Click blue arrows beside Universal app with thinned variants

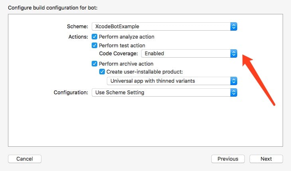click(234, 81)
